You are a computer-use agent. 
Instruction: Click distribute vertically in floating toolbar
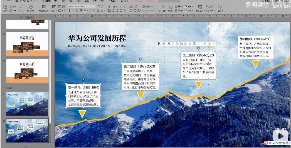point(194,44)
